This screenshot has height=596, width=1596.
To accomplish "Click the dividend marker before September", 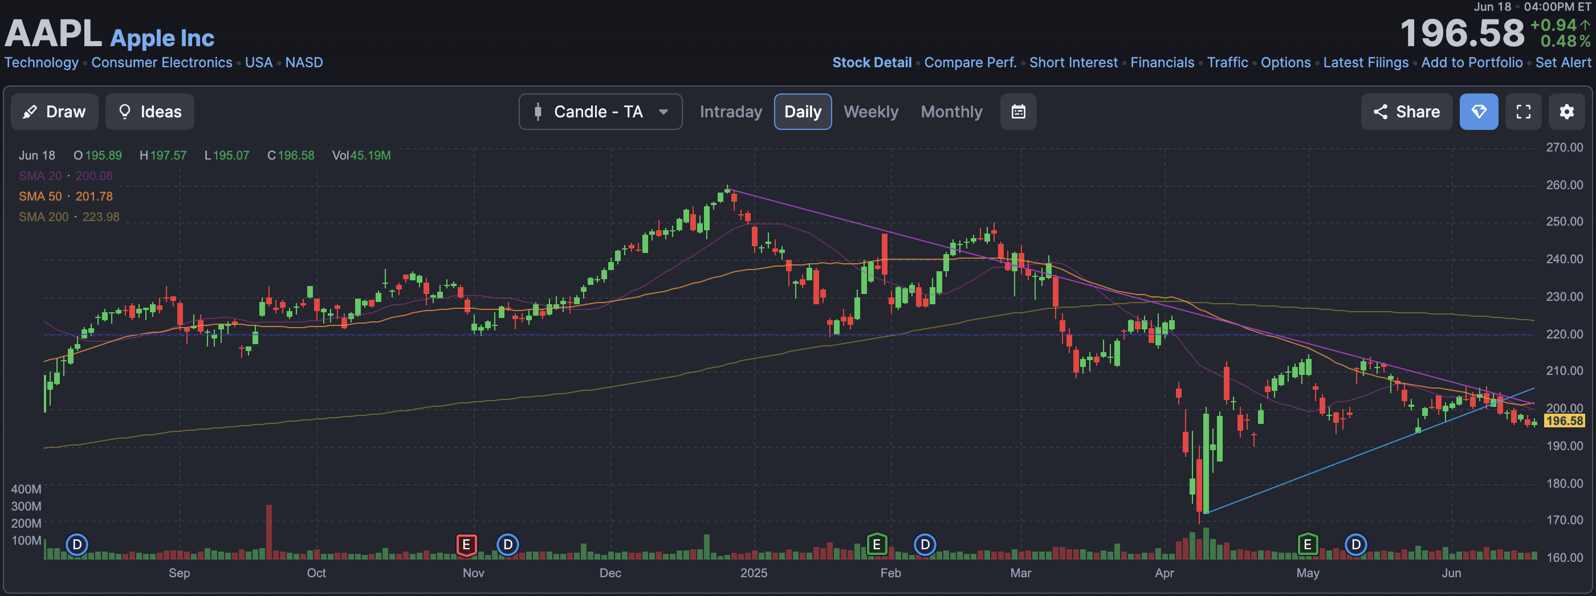I will pyautogui.click(x=77, y=545).
